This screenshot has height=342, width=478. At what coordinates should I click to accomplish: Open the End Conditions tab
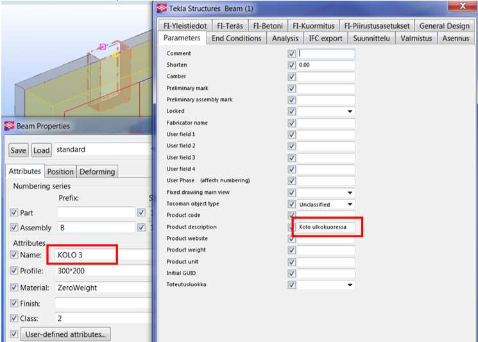coord(236,38)
